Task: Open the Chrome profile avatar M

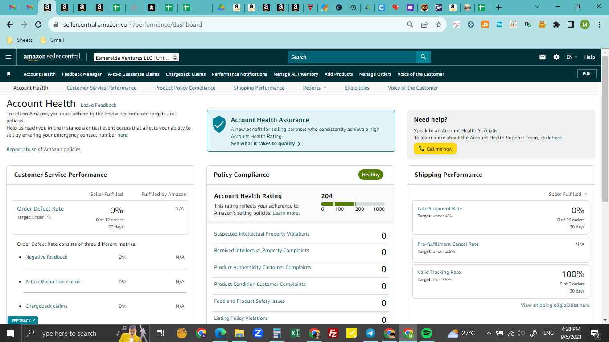Action: pos(585,24)
